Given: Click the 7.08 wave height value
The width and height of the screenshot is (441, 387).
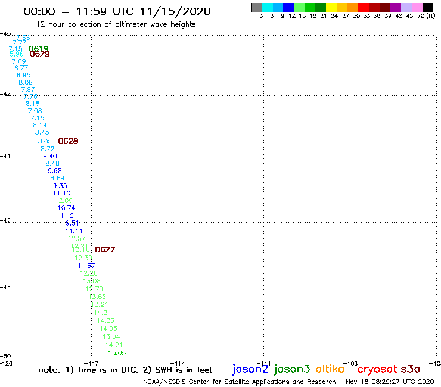Looking at the screenshot, I should 35,111.
